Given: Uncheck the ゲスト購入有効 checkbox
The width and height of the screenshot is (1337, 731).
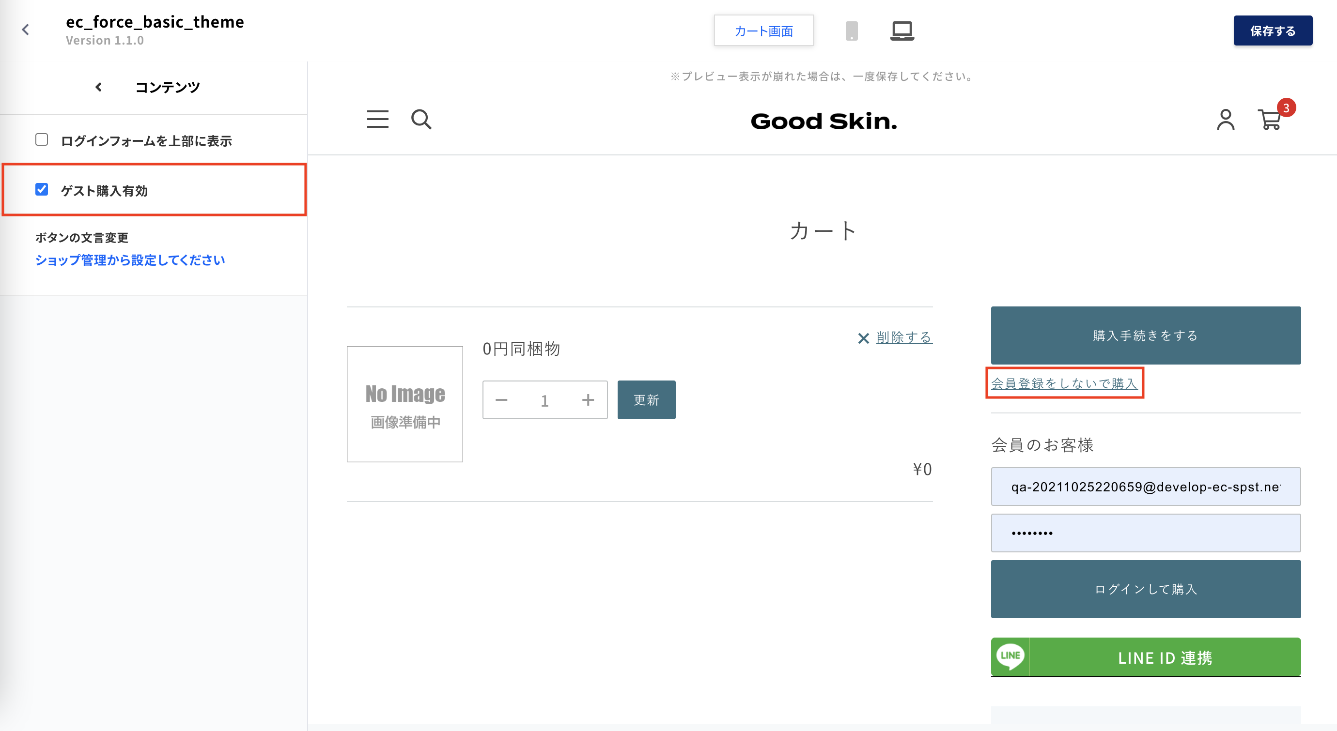Looking at the screenshot, I should [x=42, y=189].
